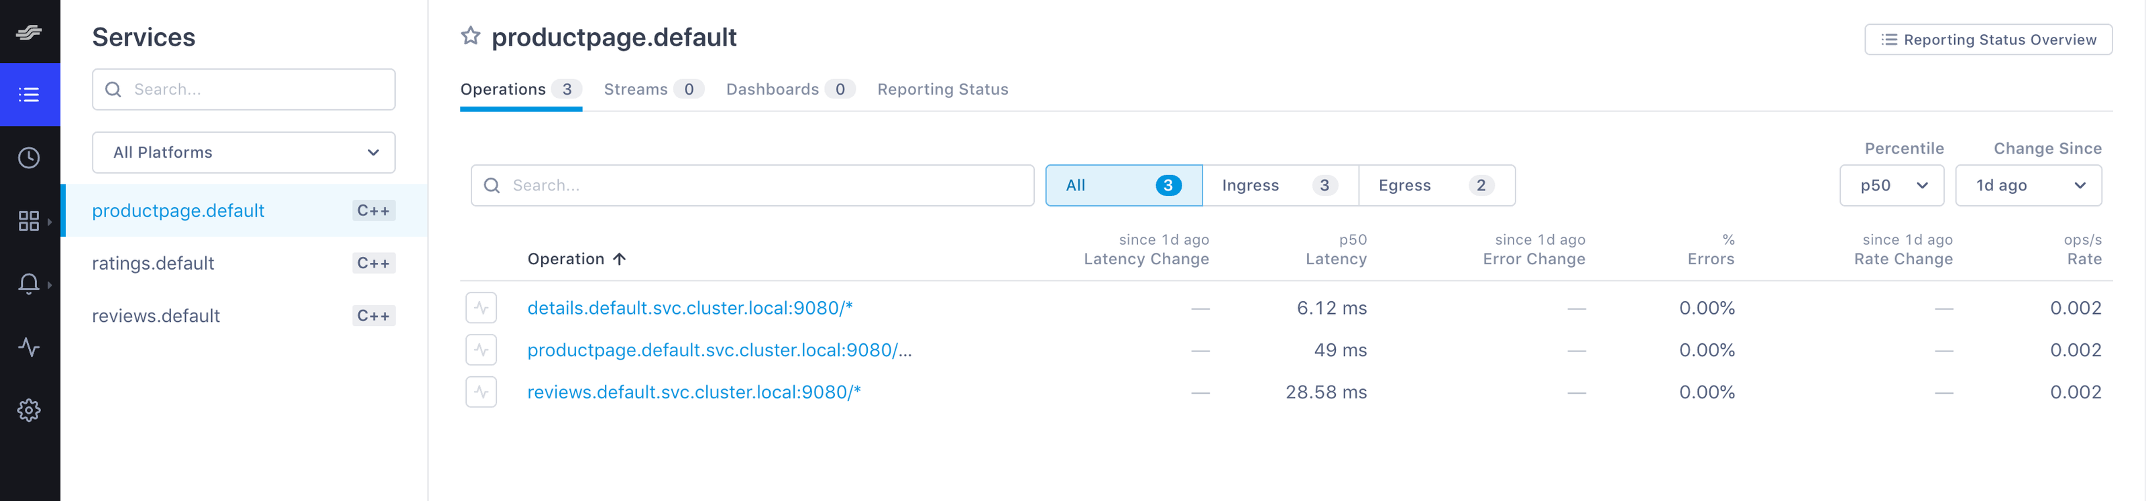
Task: Click the Lightstep logo icon
Action: coord(29,32)
